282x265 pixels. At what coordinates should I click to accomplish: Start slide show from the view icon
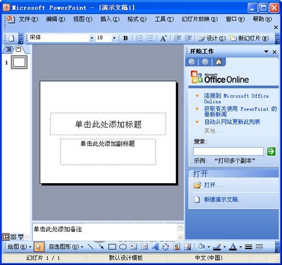tap(21, 237)
